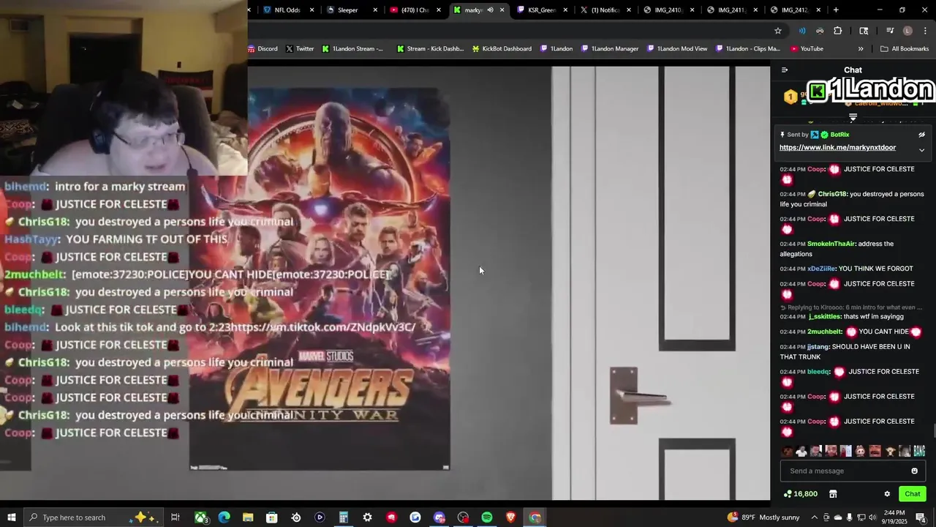
Task: Open the KickBot Dashboard bookmark
Action: [x=502, y=49]
